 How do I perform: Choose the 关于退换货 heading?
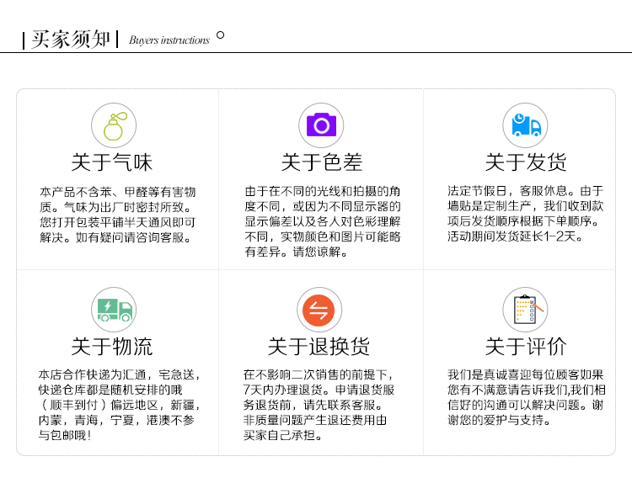pyautogui.click(x=319, y=346)
